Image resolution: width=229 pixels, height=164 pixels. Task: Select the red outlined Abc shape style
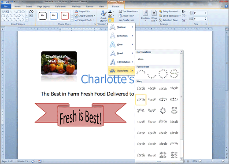tap(65, 16)
